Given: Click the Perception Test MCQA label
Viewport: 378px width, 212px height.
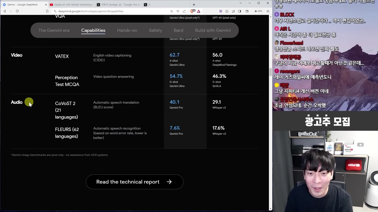Looking at the screenshot, I should 67,81.
